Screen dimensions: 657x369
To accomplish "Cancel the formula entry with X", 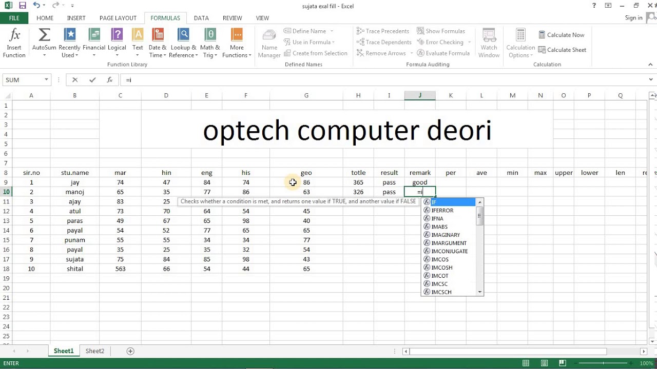I will [75, 80].
